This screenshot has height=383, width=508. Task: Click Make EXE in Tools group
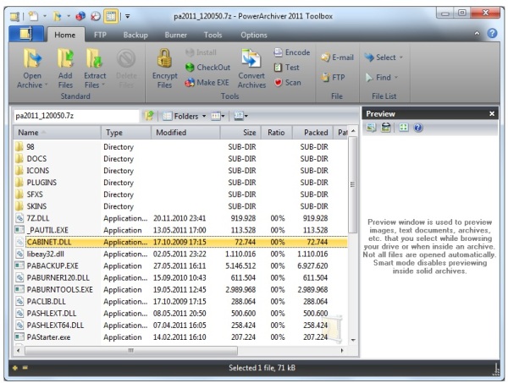click(x=207, y=83)
